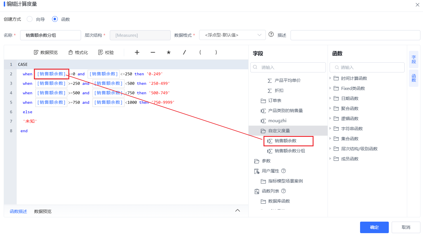Expand 字符串函数 category arrow
Viewport: 423px width, 236px height.
click(x=330, y=128)
